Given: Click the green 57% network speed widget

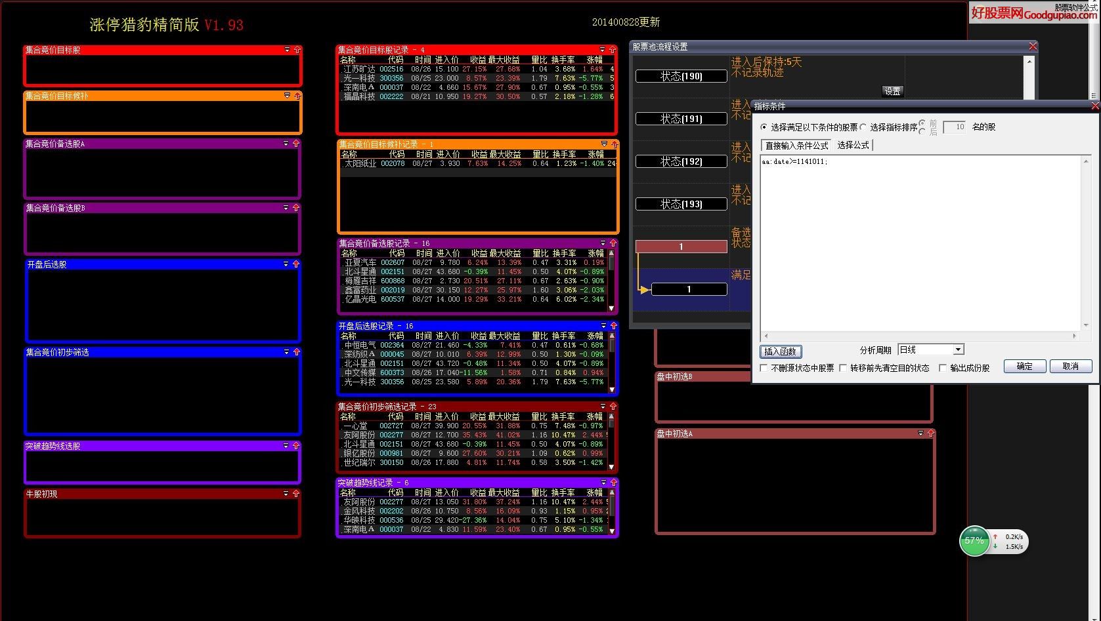Looking at the screenshot, I should (974, 541).
